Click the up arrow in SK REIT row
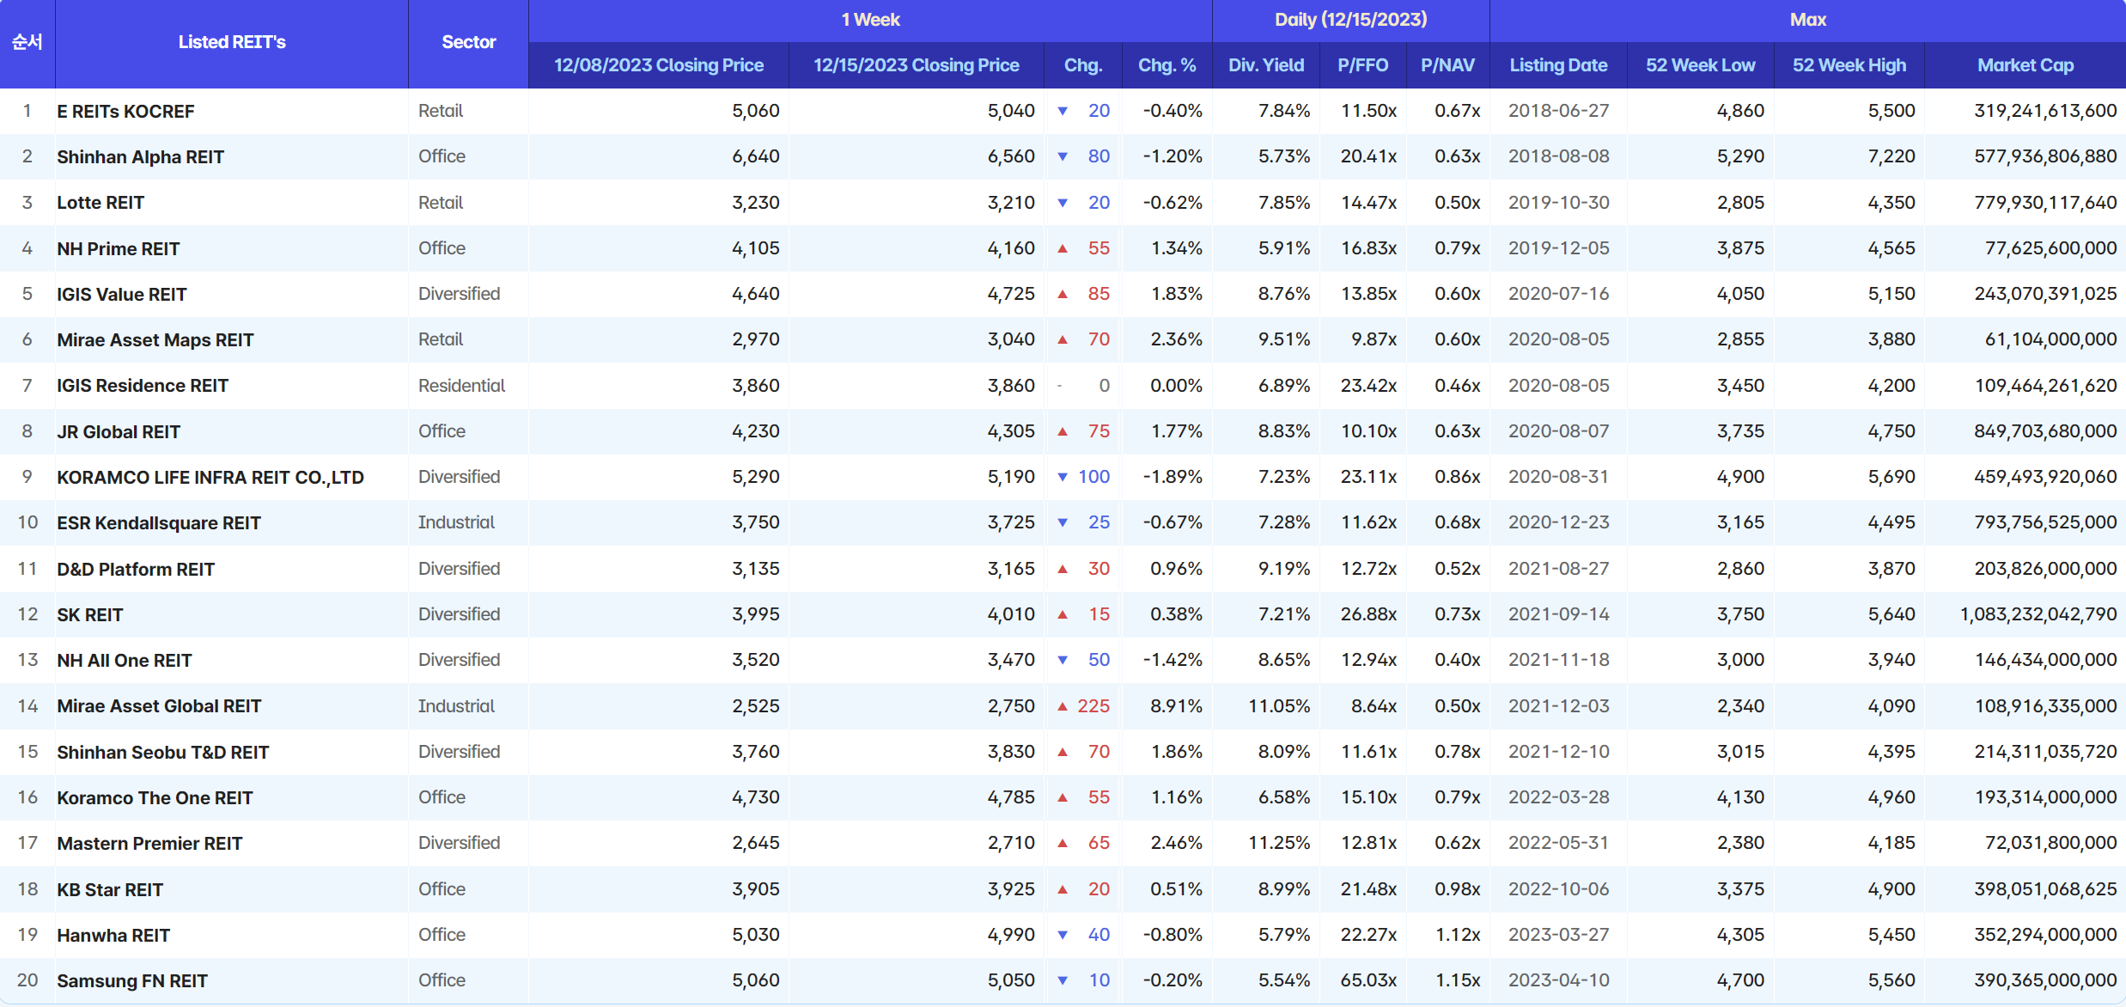2126x1007 pixels. [1063, 614]
